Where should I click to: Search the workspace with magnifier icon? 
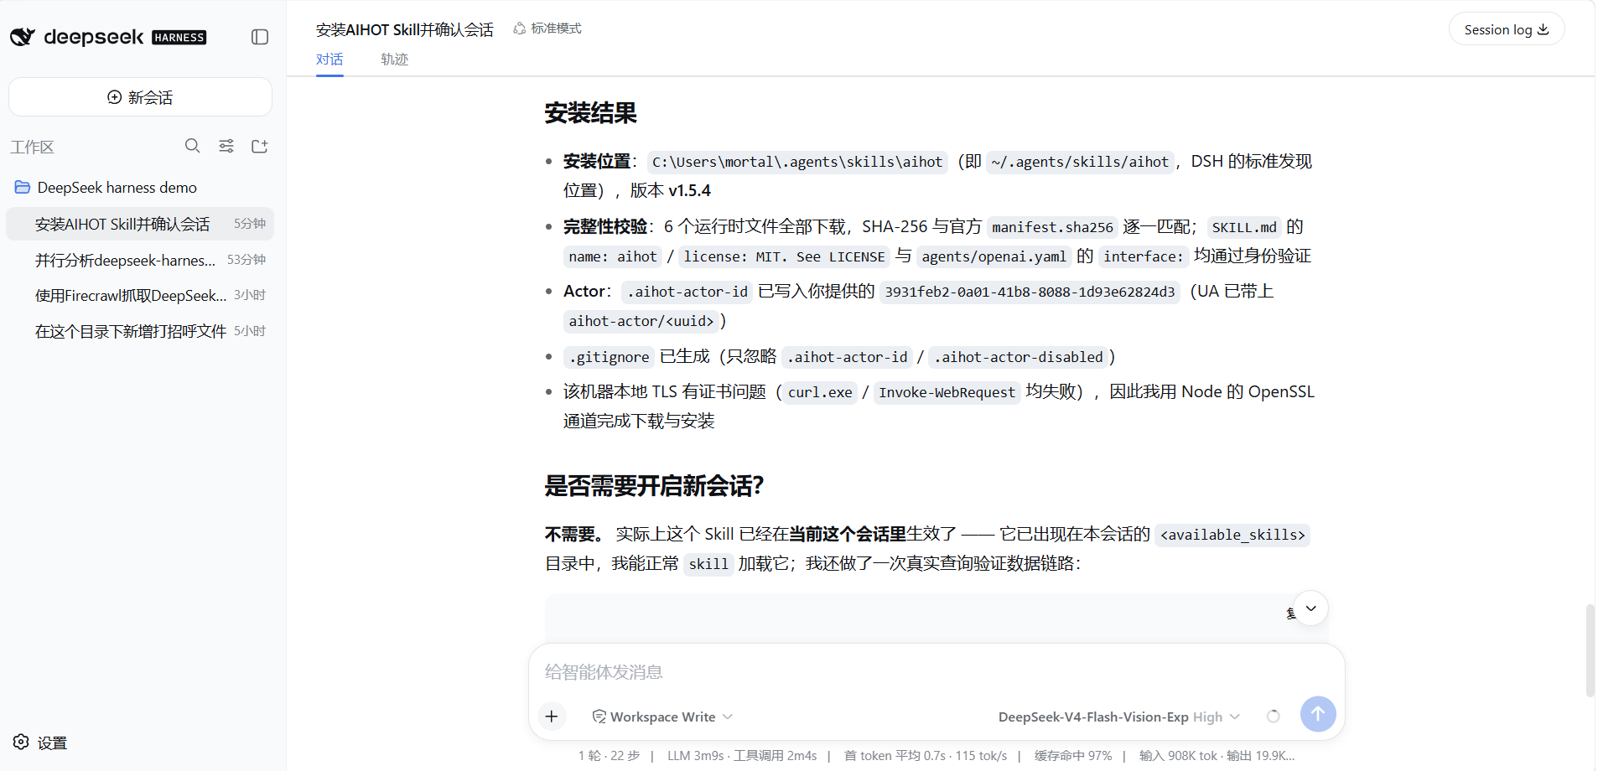point(192,146)
